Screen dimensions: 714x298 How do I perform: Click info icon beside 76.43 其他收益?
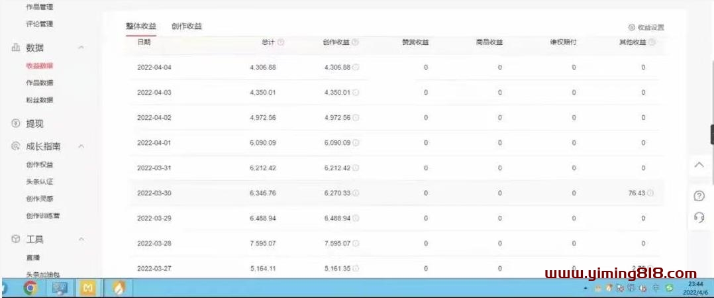click(650, 193)
